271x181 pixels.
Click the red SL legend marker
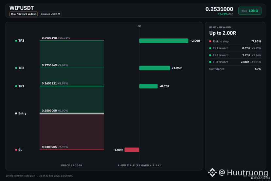pyautogui.click(x=16, y=150)
